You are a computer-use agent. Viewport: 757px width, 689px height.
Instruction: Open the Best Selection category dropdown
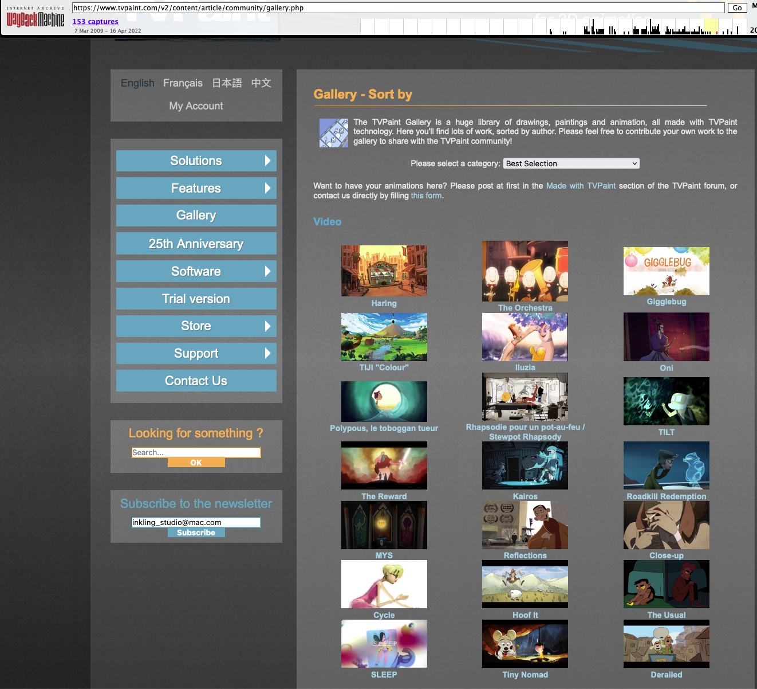[571, 163]
